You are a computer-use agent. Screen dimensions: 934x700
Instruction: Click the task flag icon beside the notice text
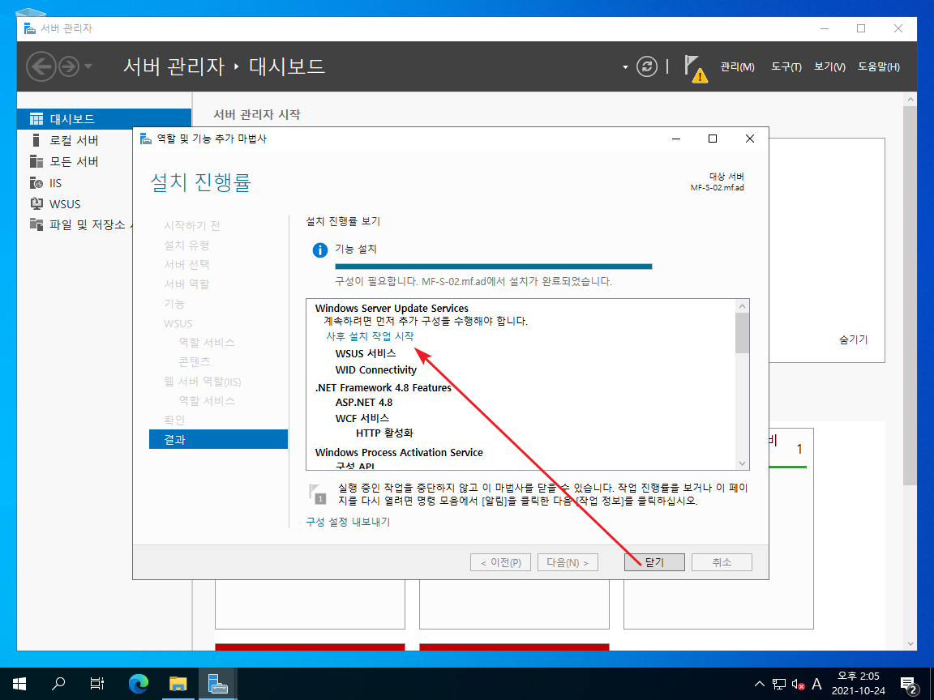click(318, 493)
